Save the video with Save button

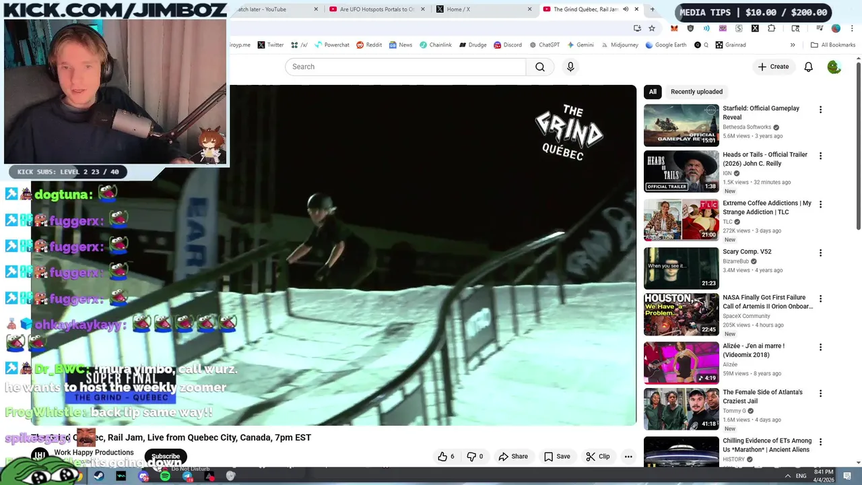557,456
